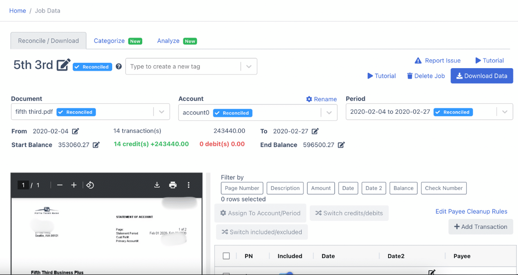Click Switch included/excluded button
Screen dimensions: 518x275
click(x=262, y=232)
